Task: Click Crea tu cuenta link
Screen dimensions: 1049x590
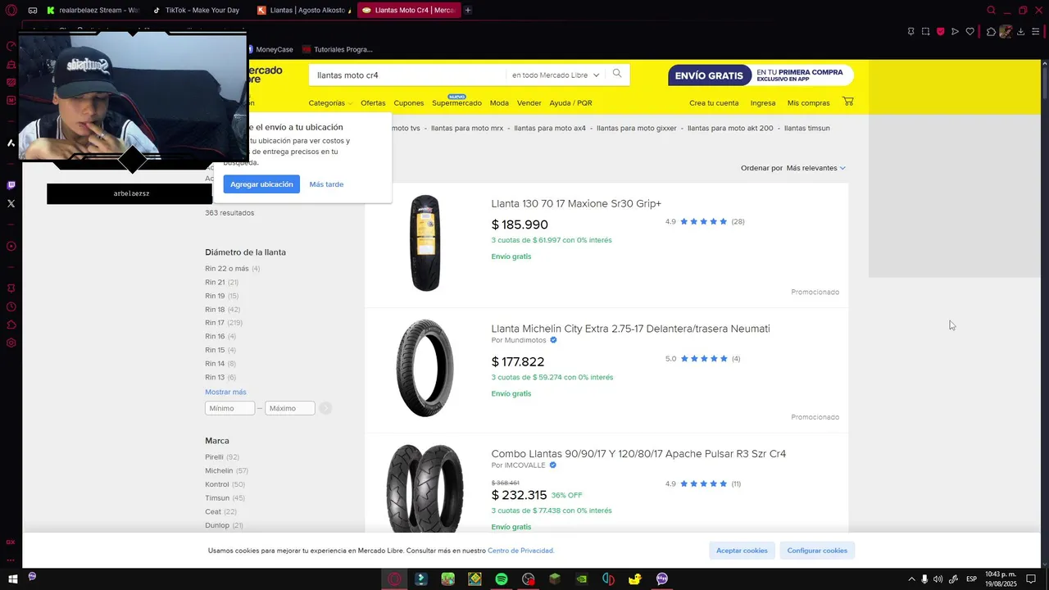Action: point(714,103)
